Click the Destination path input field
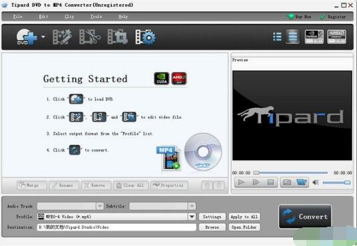Image resolution: width=357 pixels, height=246 pixels. (117, 227)
